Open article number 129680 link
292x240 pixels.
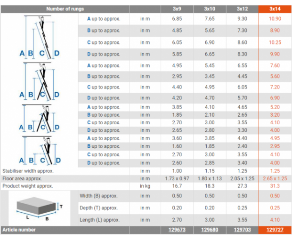point(210,230)
